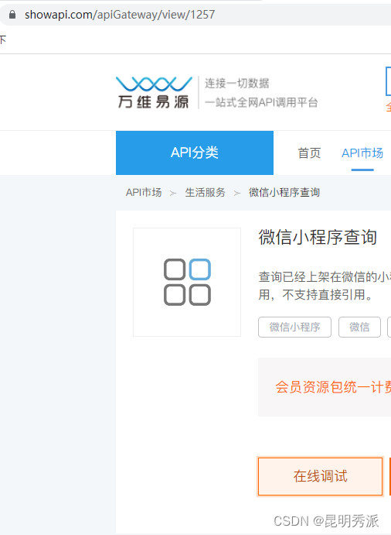The width and height of the screenshot is (391, 535).
Task: Click the 连接一切数据 slogan text
Action: 236,83
